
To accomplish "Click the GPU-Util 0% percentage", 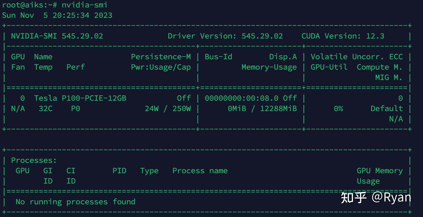I will [338, 108].
